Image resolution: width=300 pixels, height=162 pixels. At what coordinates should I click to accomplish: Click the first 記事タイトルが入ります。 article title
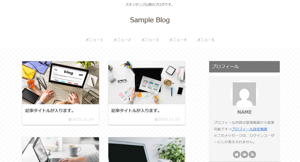(x=49, y=111)
